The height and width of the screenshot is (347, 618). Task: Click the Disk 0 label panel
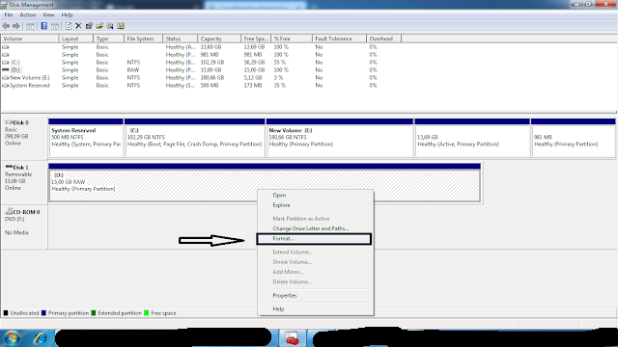[x=24, y=138]
